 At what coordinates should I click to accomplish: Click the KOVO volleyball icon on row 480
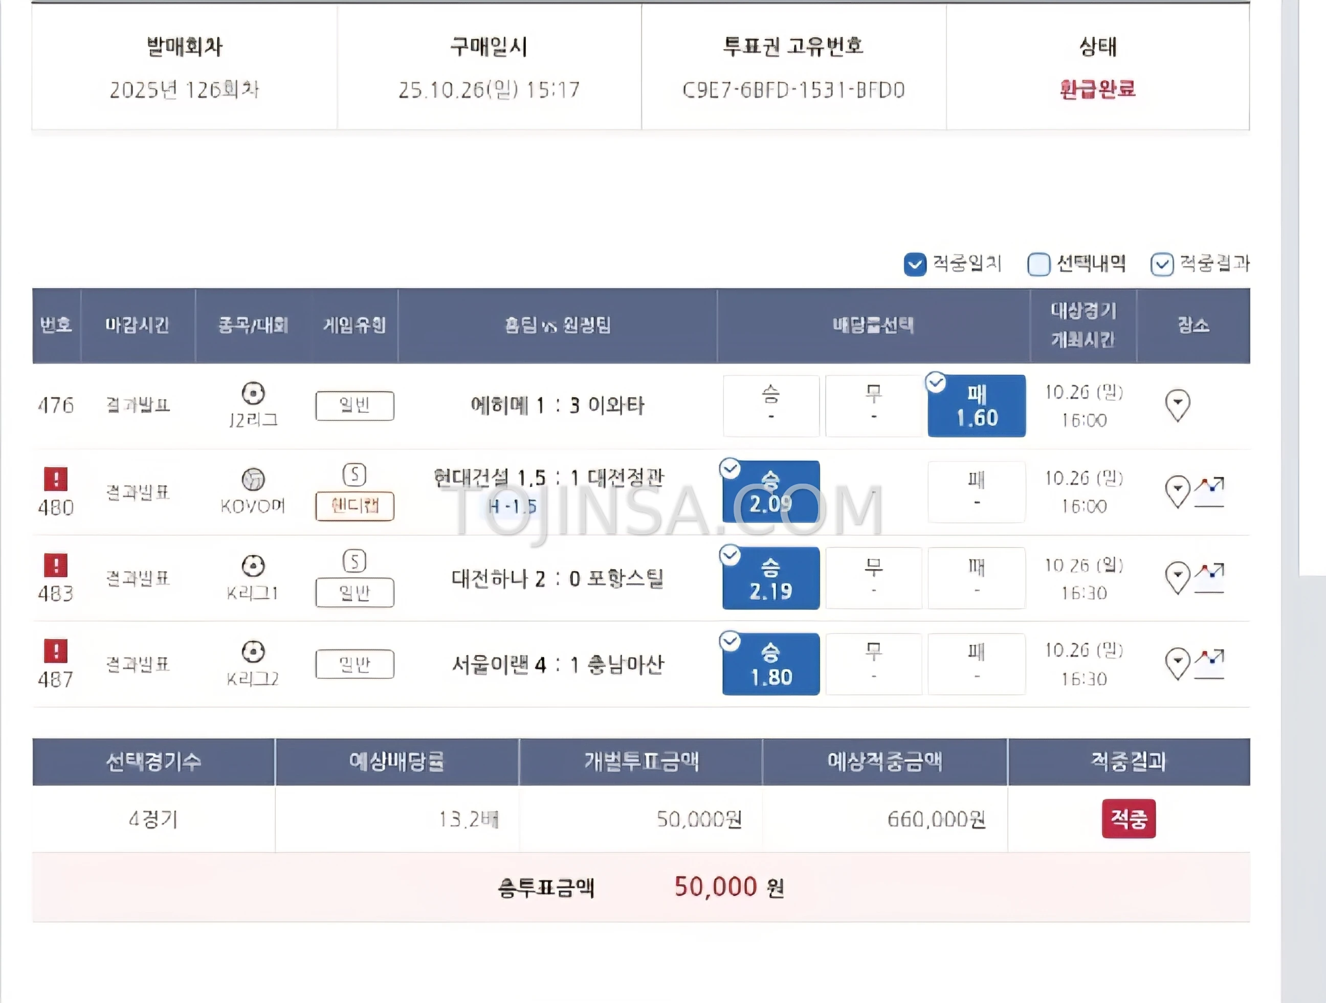(x=253, y=479)
